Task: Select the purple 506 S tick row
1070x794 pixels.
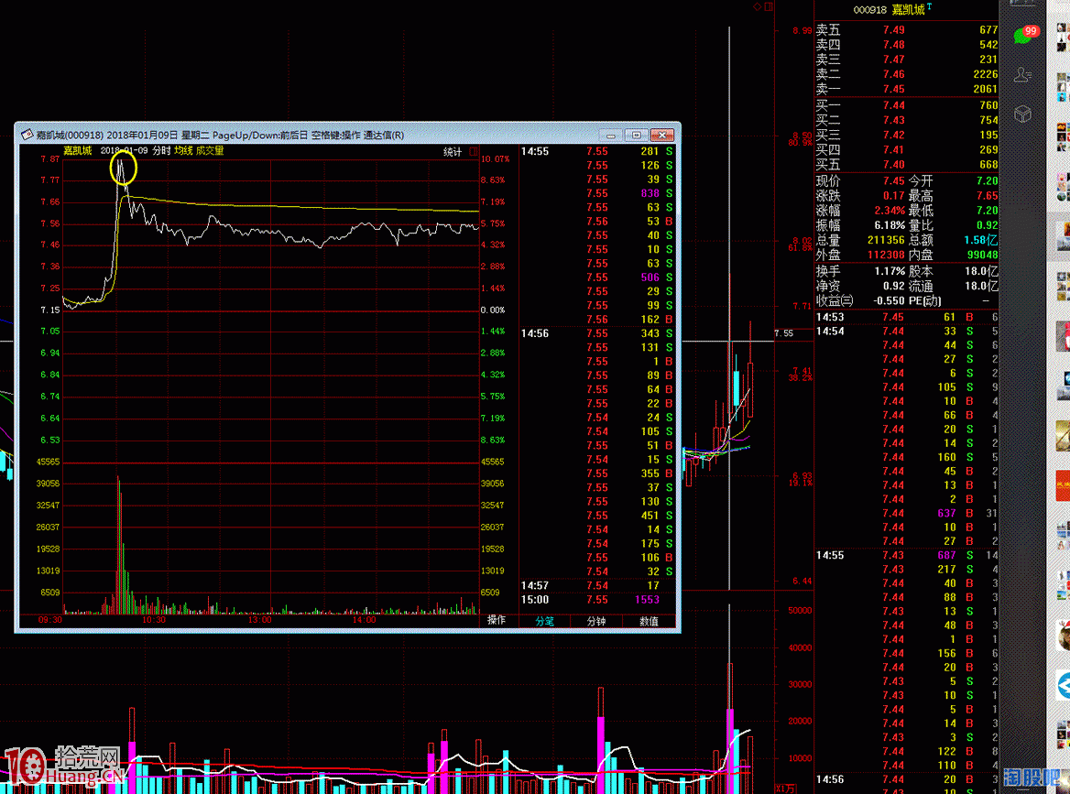Action: 597,277
